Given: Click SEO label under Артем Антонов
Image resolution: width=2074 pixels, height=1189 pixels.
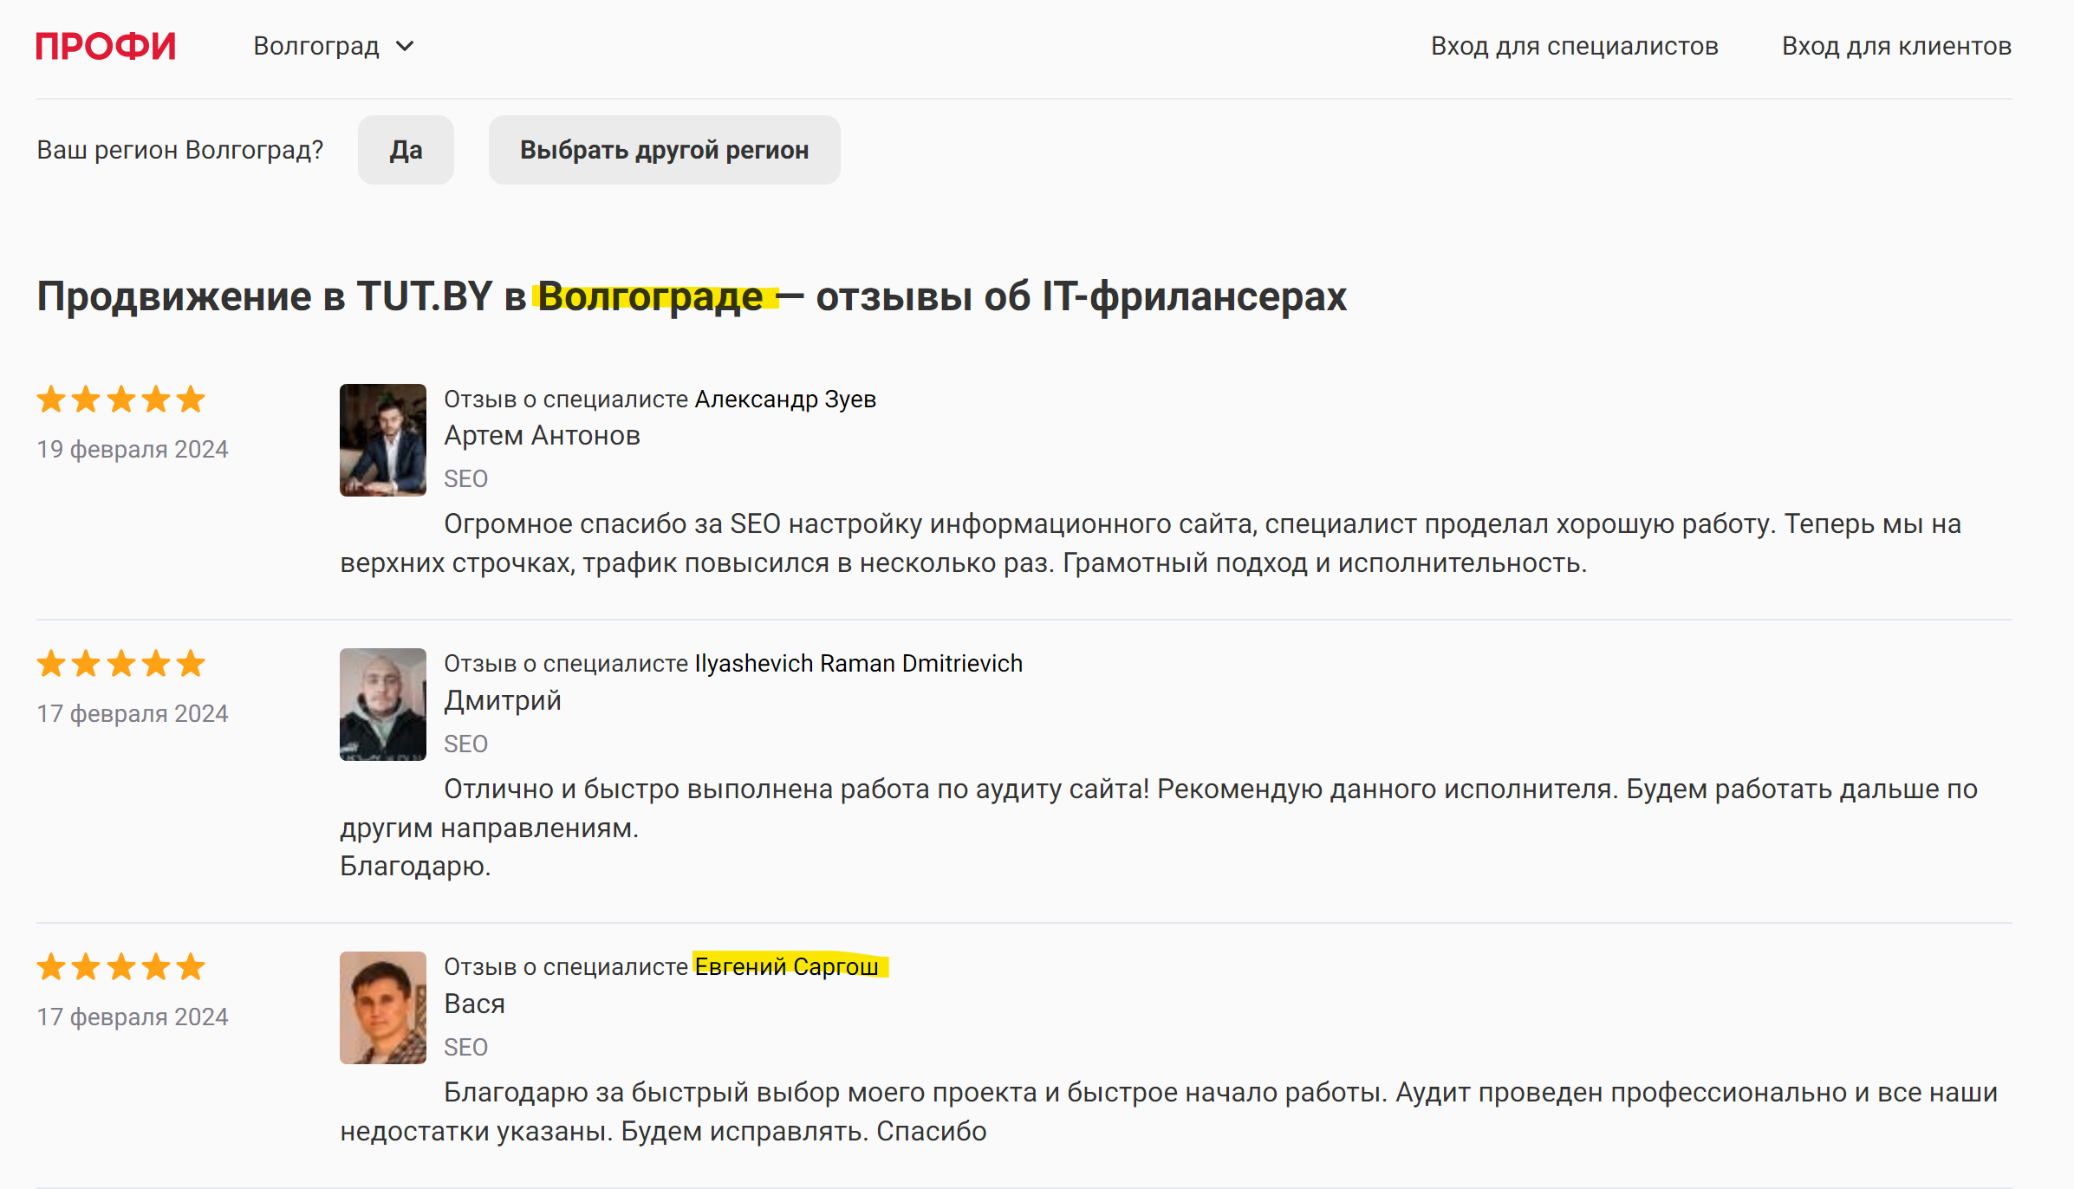Looking at the screenshot, I should pyautogui.click(x=465, y=478).
